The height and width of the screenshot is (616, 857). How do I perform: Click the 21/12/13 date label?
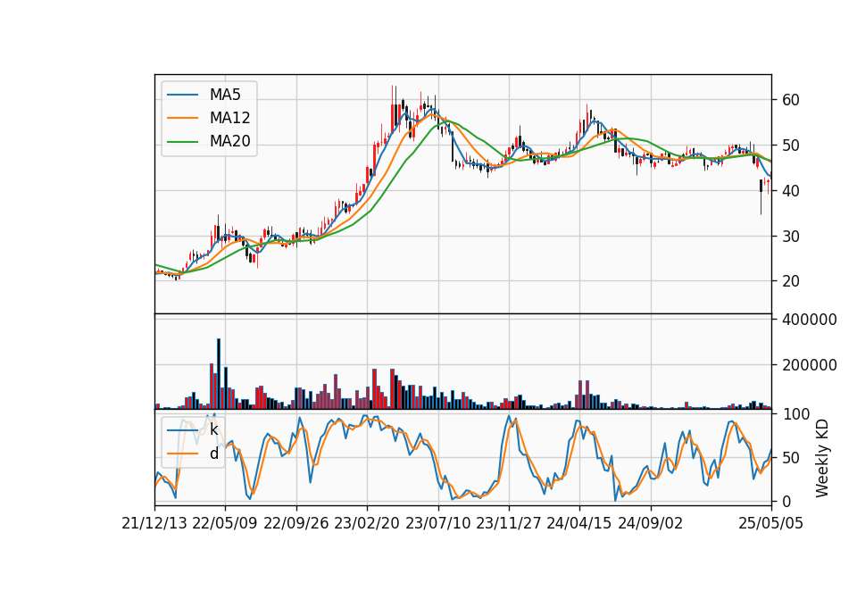[x=154, y=524]
